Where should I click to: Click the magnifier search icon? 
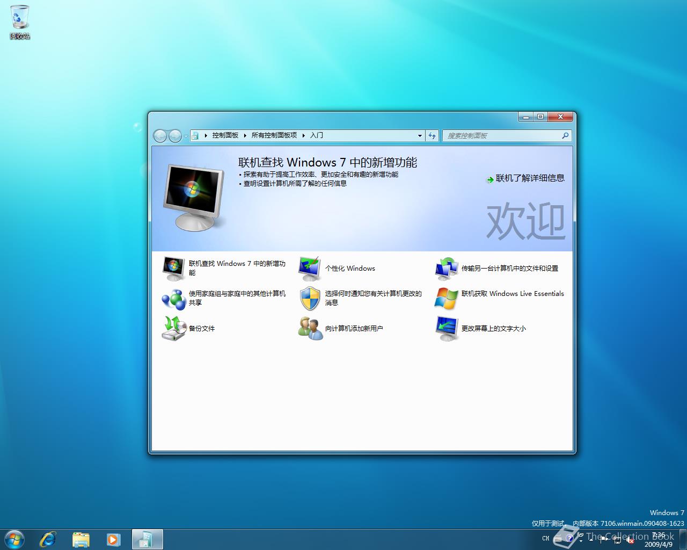click(565, 136)
